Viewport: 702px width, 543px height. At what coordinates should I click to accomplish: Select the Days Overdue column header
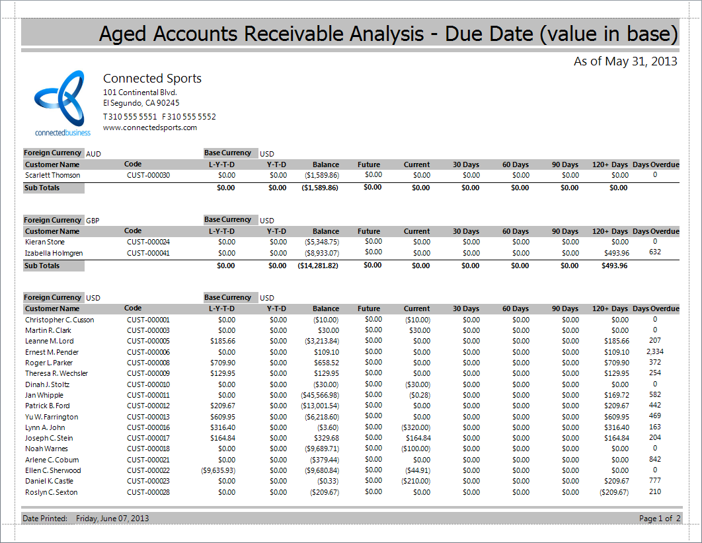pyautogui.click(x=662, y=308)
